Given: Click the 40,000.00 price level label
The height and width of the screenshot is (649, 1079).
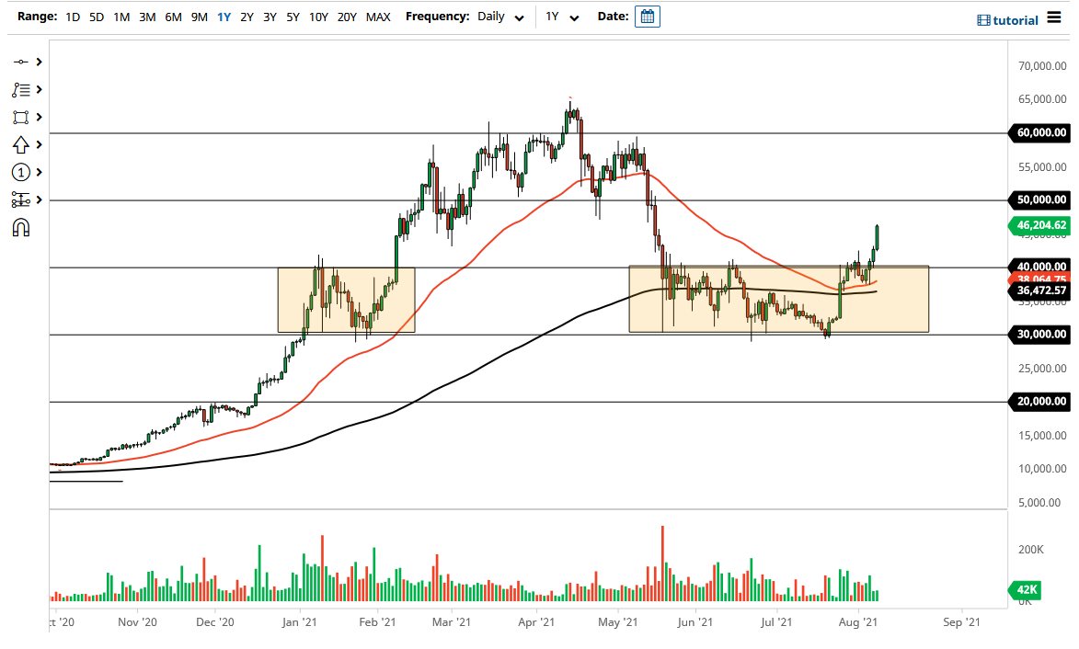Looking at the screenshot, I should point(1039,267).
